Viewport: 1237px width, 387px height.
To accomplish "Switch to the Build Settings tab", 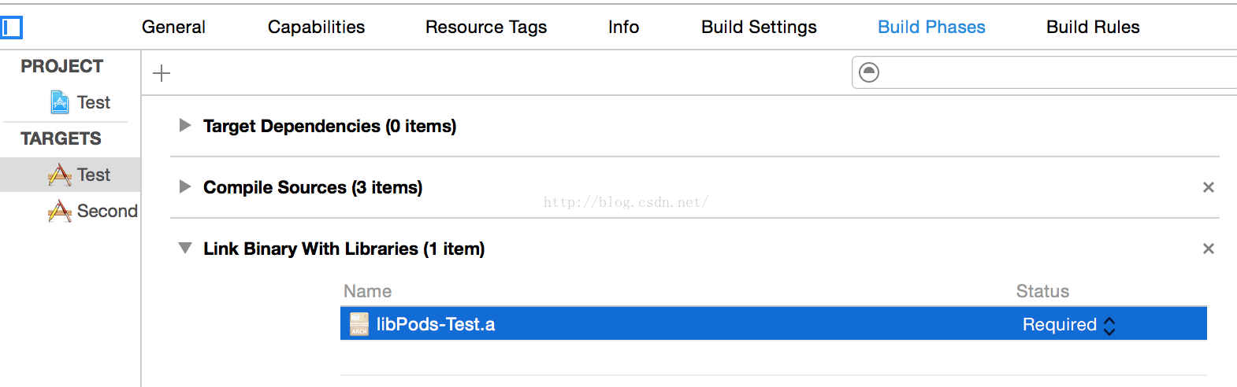I will 759,27.
